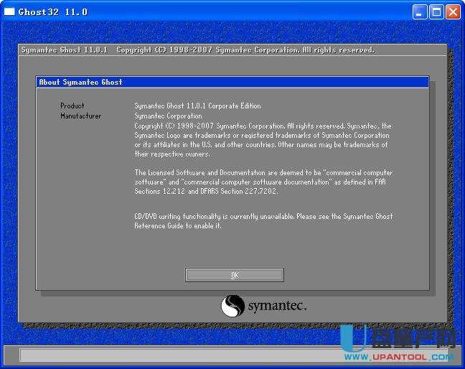Close the Ghost32 11.0 window

click(453, 11)
